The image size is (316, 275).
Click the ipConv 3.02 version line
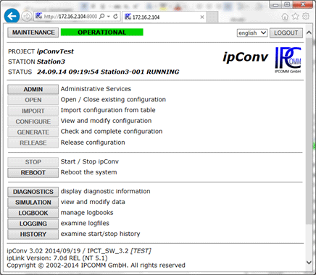(x=79, y=251)
